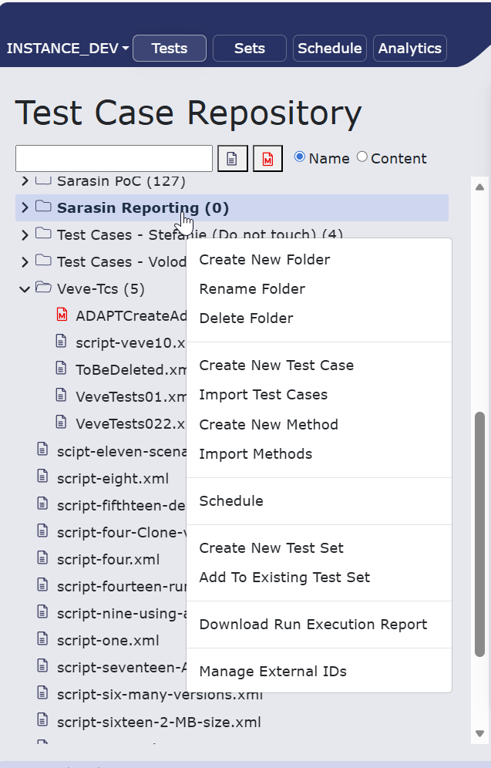The height and width of the screenshot is (768, 491).
Task: Select Import Methods menu entry
Action: point(318,454)
